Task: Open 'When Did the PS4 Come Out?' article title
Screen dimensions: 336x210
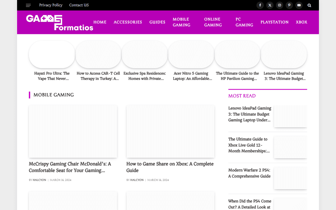Action: point(250,204)
